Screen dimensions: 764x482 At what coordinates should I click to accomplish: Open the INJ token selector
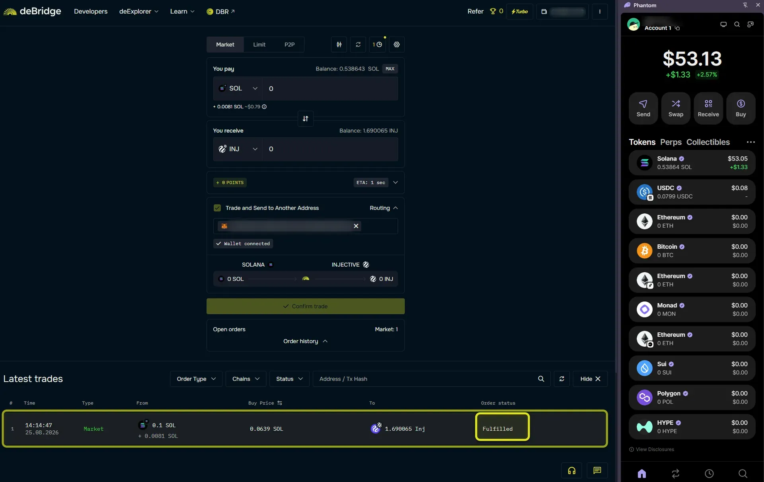[238, 149]
